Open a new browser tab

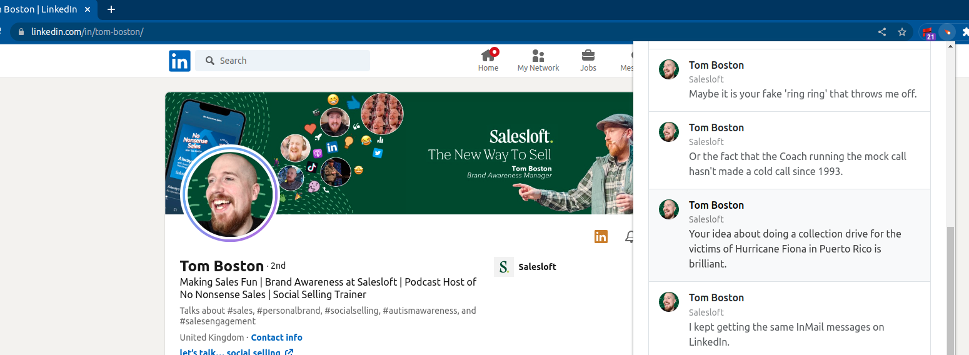pos(111,9)
